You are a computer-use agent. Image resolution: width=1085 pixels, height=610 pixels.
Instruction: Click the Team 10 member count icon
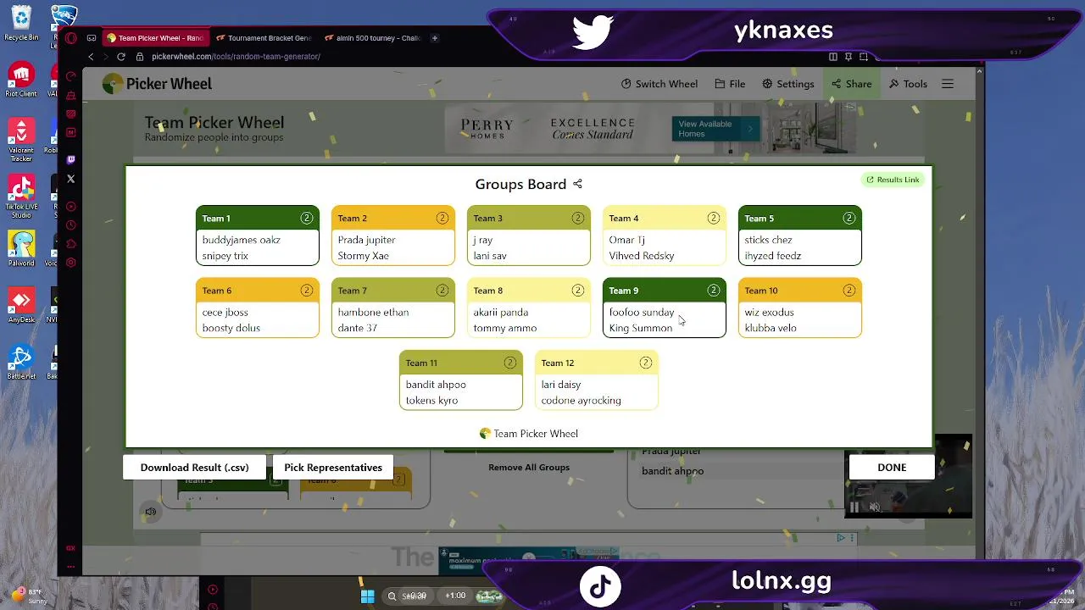tap(849, 291)
